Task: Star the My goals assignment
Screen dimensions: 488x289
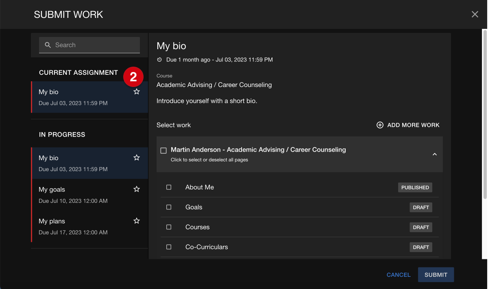Action: 137,189
